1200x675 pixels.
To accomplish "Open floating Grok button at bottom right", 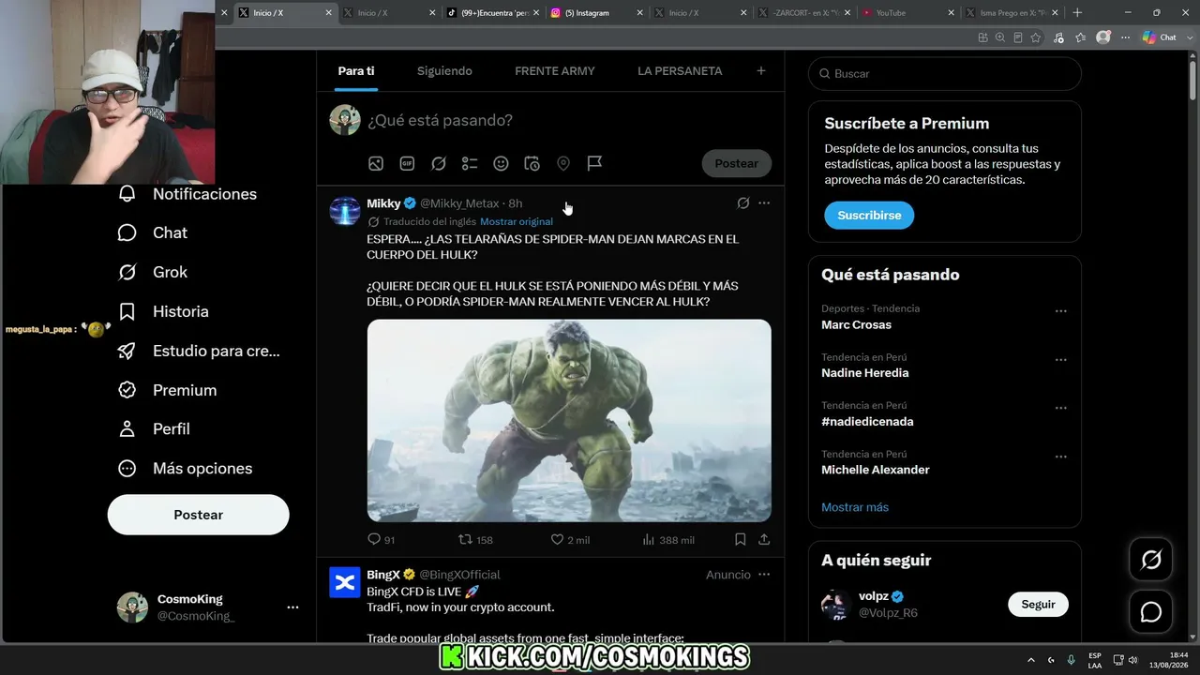I will tap(1151, 560).
